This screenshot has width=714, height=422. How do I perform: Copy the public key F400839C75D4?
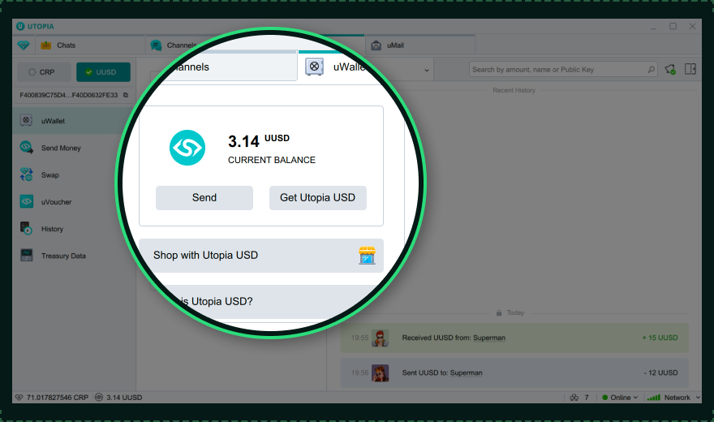click(126, 95)
